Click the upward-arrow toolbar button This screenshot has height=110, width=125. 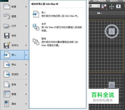coord(118,7)
